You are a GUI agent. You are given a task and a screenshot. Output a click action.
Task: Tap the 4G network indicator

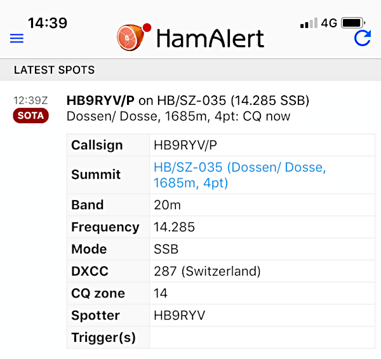coord(329,23)
